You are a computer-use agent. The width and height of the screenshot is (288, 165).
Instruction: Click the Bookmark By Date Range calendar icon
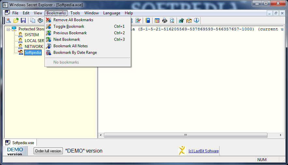point(49,52)
